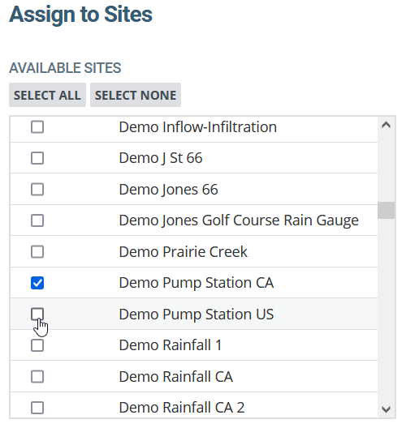The image size is (406, 428).
Task: Click the sites list scrollbar thumb
Action: tap(386, 210)
